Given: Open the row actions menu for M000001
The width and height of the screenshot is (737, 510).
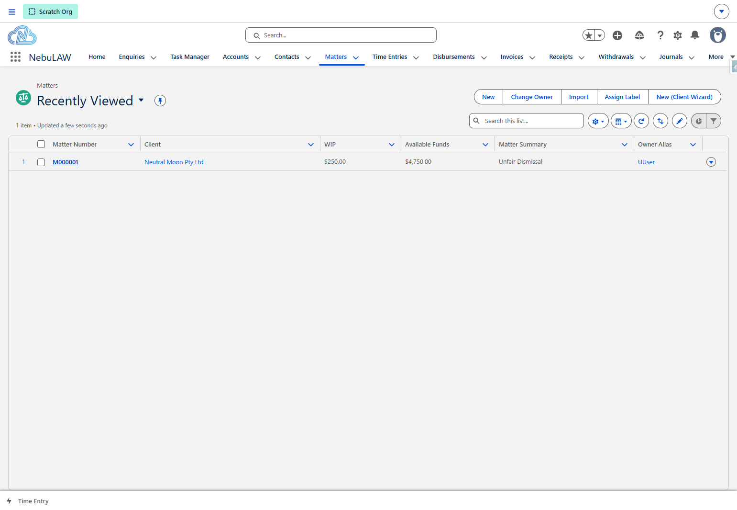Looking at the screenshot, I should pos(711,162).
